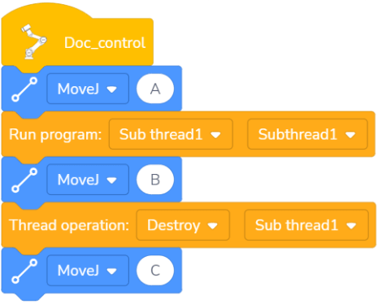Click the dropdown arrow next to Destroy
This screenshot has height=304, width=378.
click(x=212, y=226)
